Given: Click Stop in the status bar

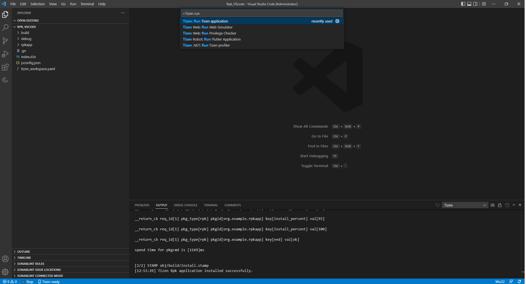Looking at the screenshot, I should click(27, 282).
